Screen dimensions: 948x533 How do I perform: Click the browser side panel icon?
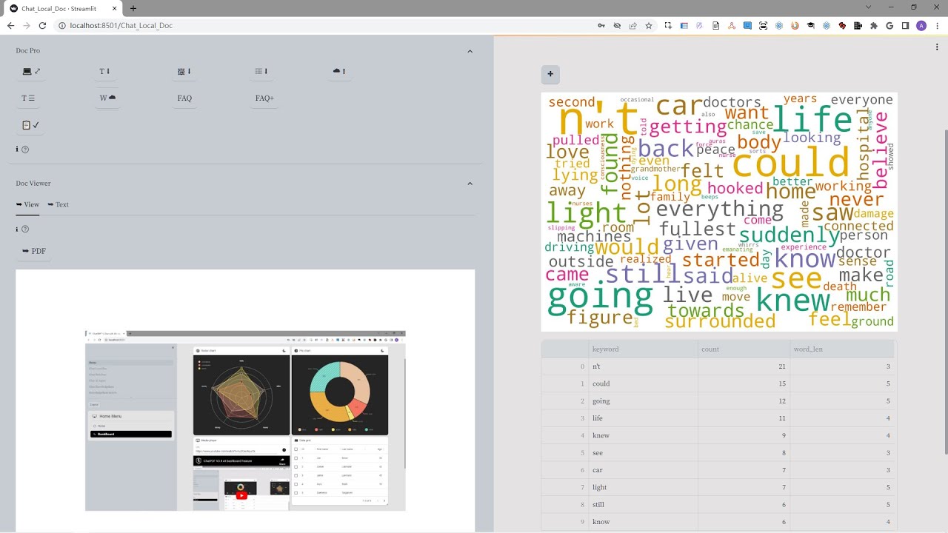coord(905,25)
